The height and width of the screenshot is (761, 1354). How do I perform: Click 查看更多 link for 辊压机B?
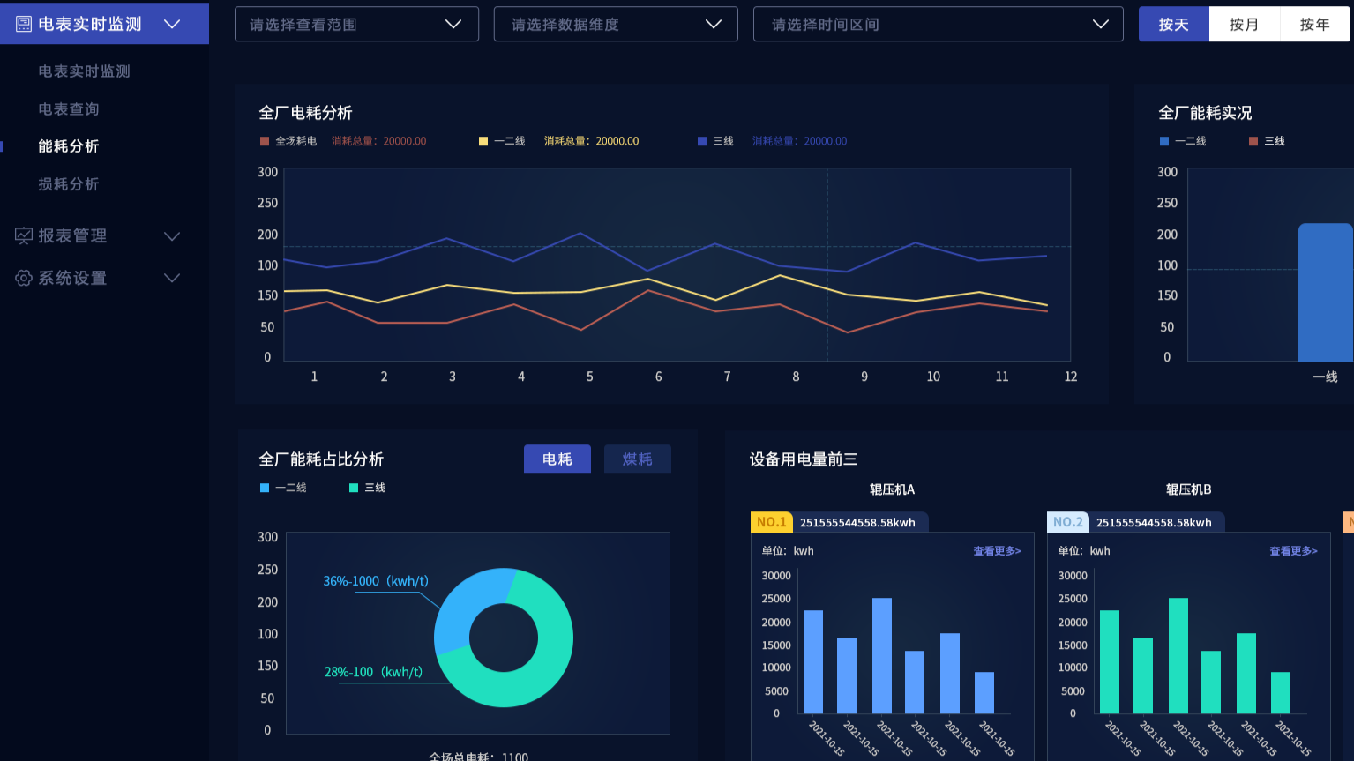pyautogui.click(x=1293, y=551)
